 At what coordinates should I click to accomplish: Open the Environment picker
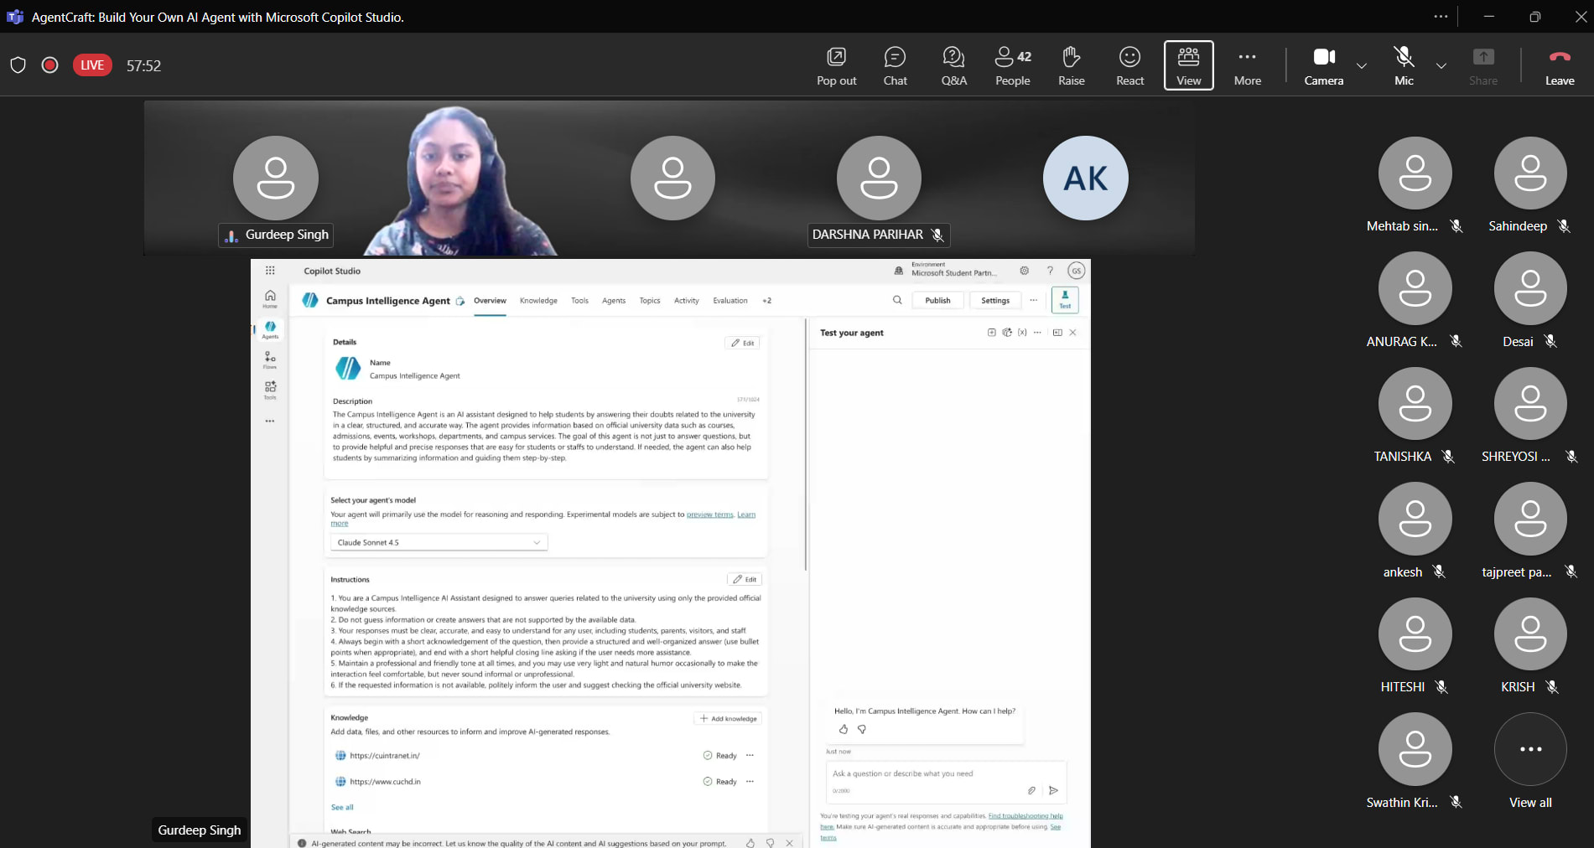point(947,270)
